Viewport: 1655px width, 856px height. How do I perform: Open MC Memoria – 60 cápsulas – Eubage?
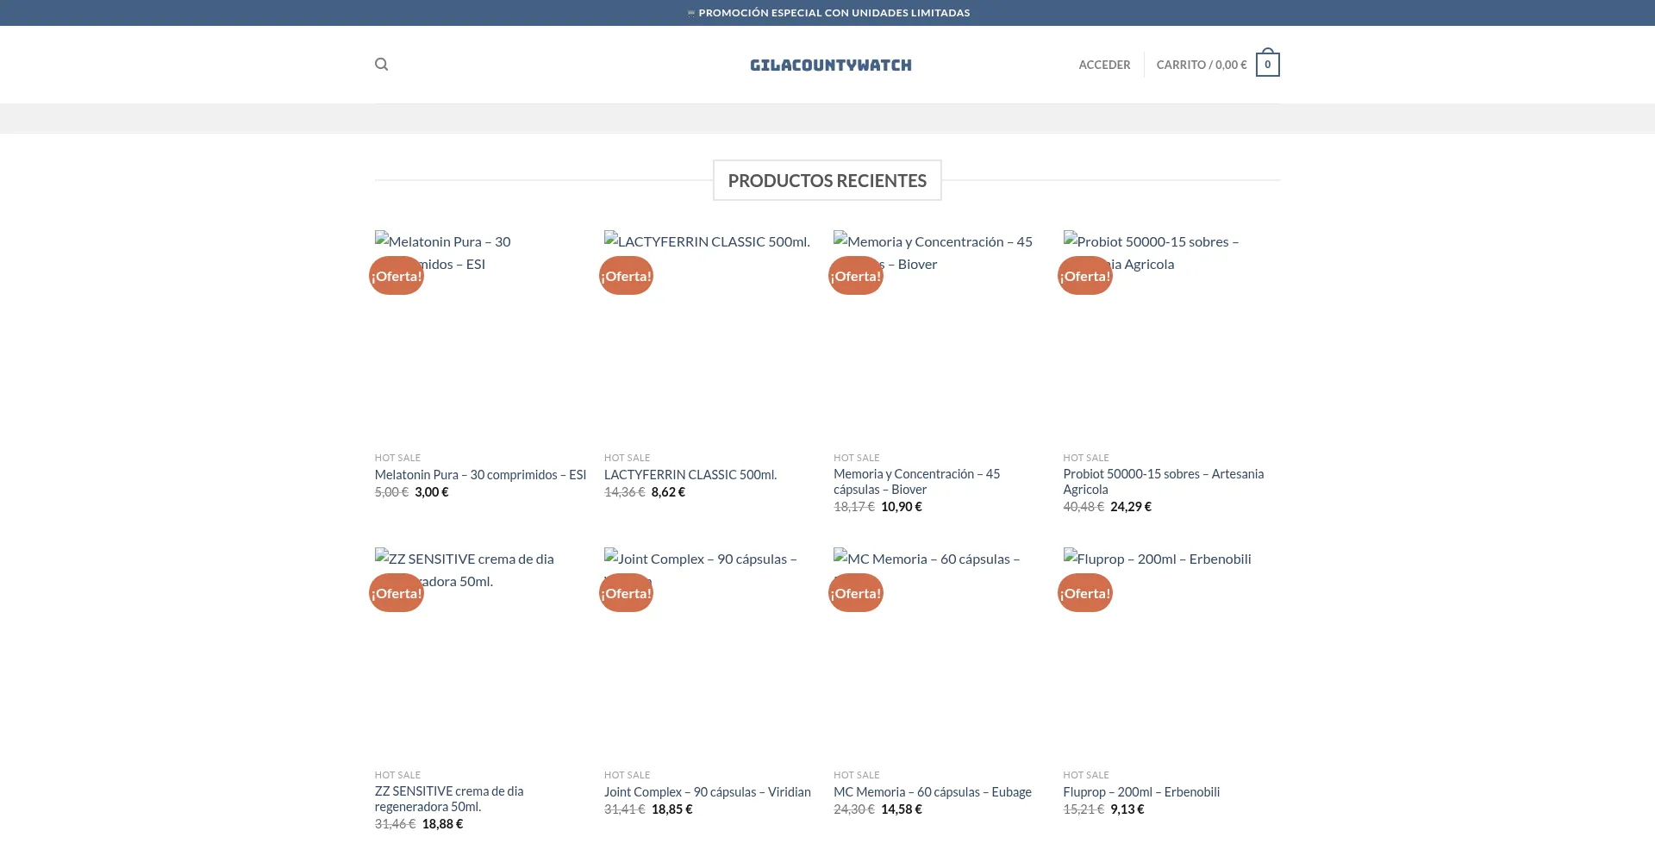tap(932, 792)
